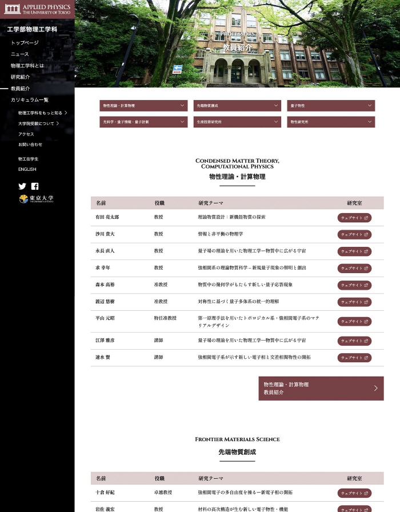The image size is (400, 512).
Task: Click the name 平山 元昭
Action: pyautogui.click(x=105, y=318)
